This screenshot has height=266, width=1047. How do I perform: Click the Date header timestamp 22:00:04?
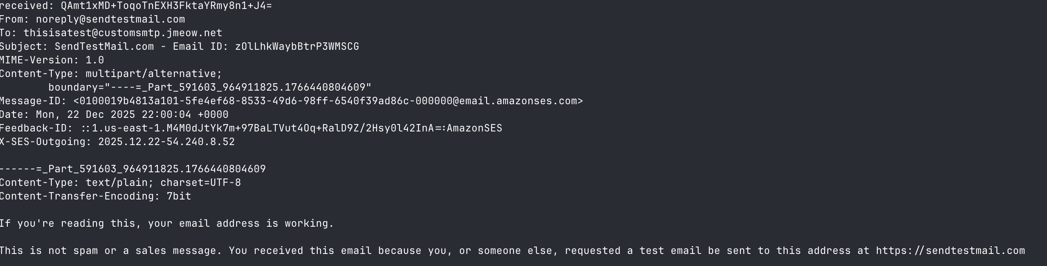(166, 114)
